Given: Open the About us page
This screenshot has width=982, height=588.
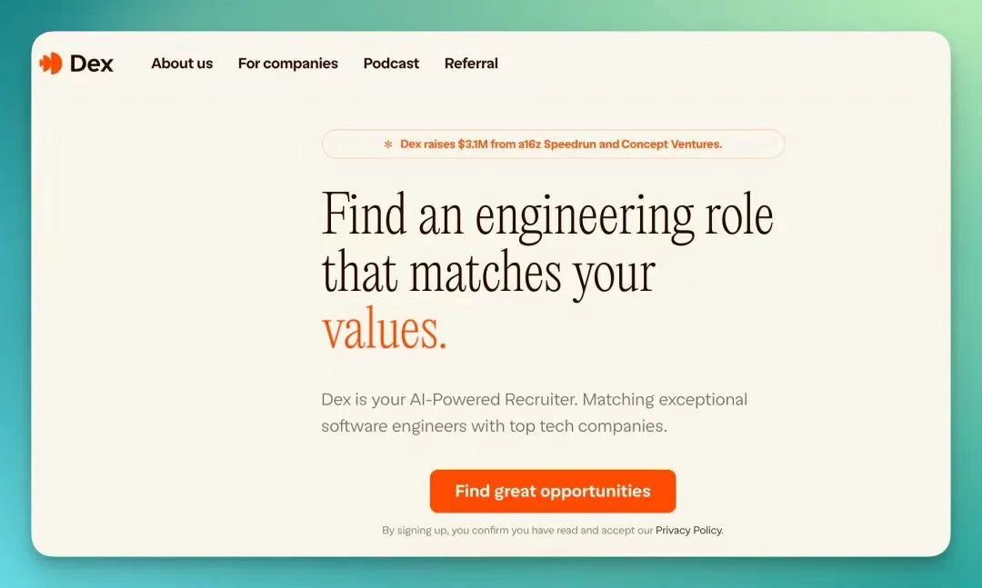Looking at the screenshot, I should point(182,64).
